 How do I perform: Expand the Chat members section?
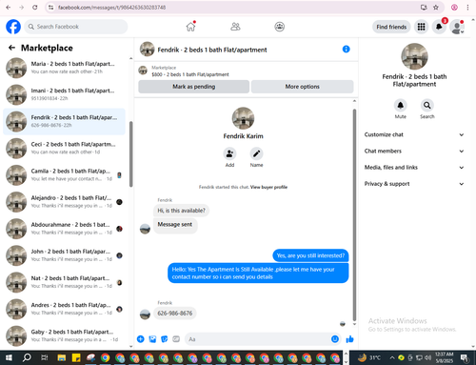[x=414, y=152]
